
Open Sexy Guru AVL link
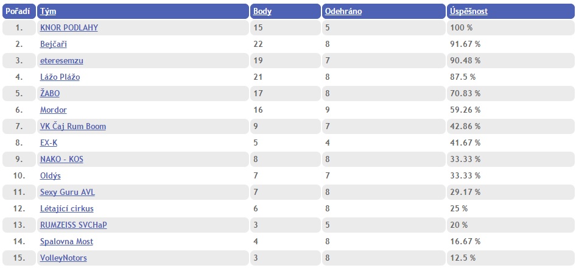click(68, 192)
